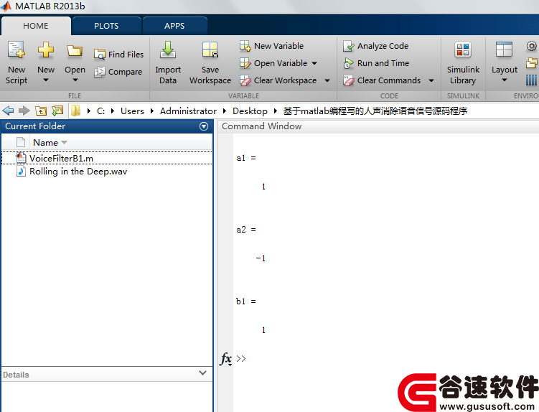Switch to the APPS tab
The width and height of the screenshot is (539, 412).
pos(174,26)
